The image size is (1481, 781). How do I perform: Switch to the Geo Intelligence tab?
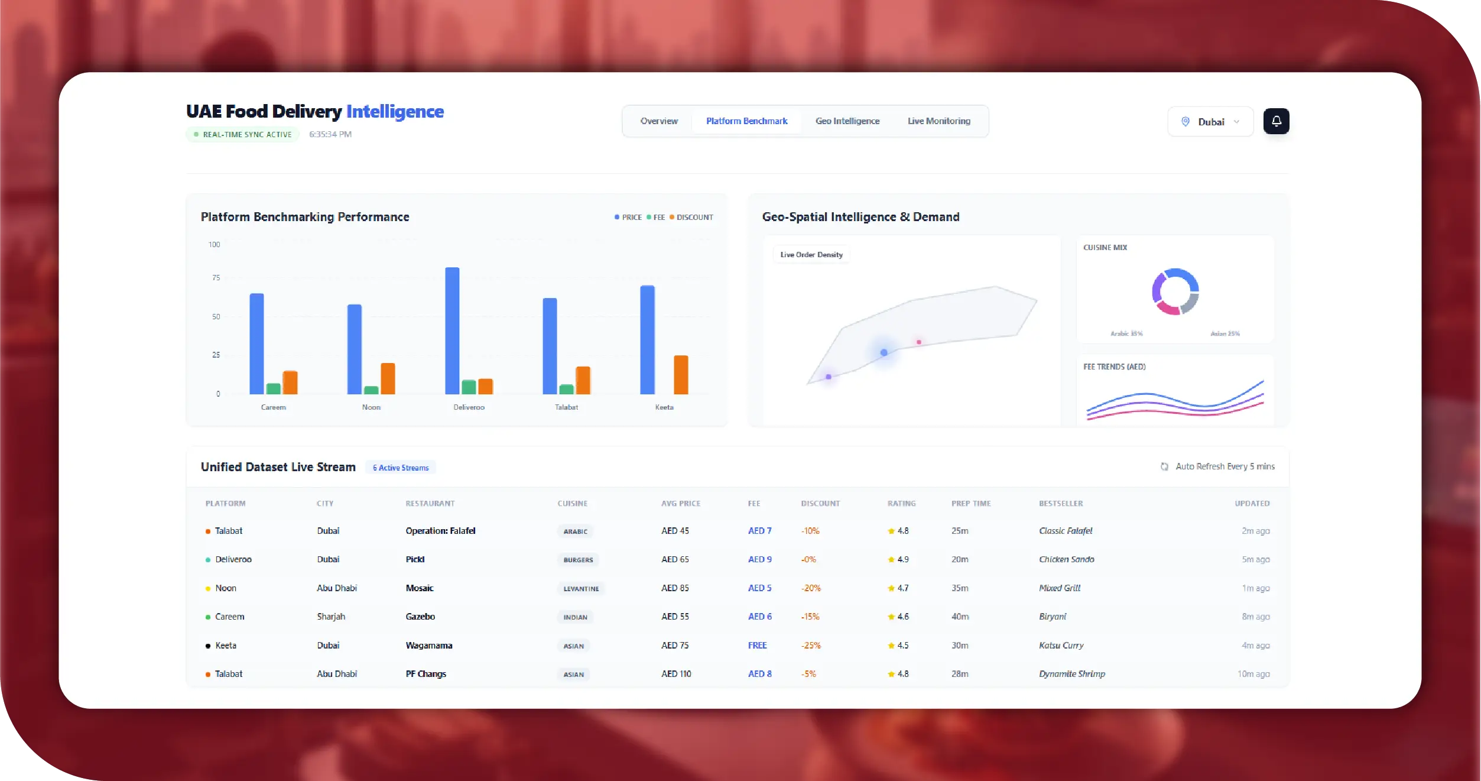point(847,121)
